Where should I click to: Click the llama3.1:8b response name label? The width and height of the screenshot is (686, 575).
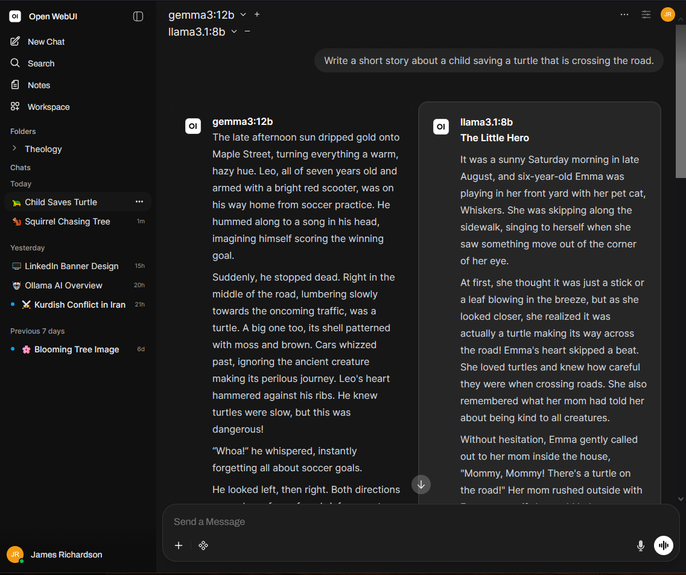pos(486,122)
